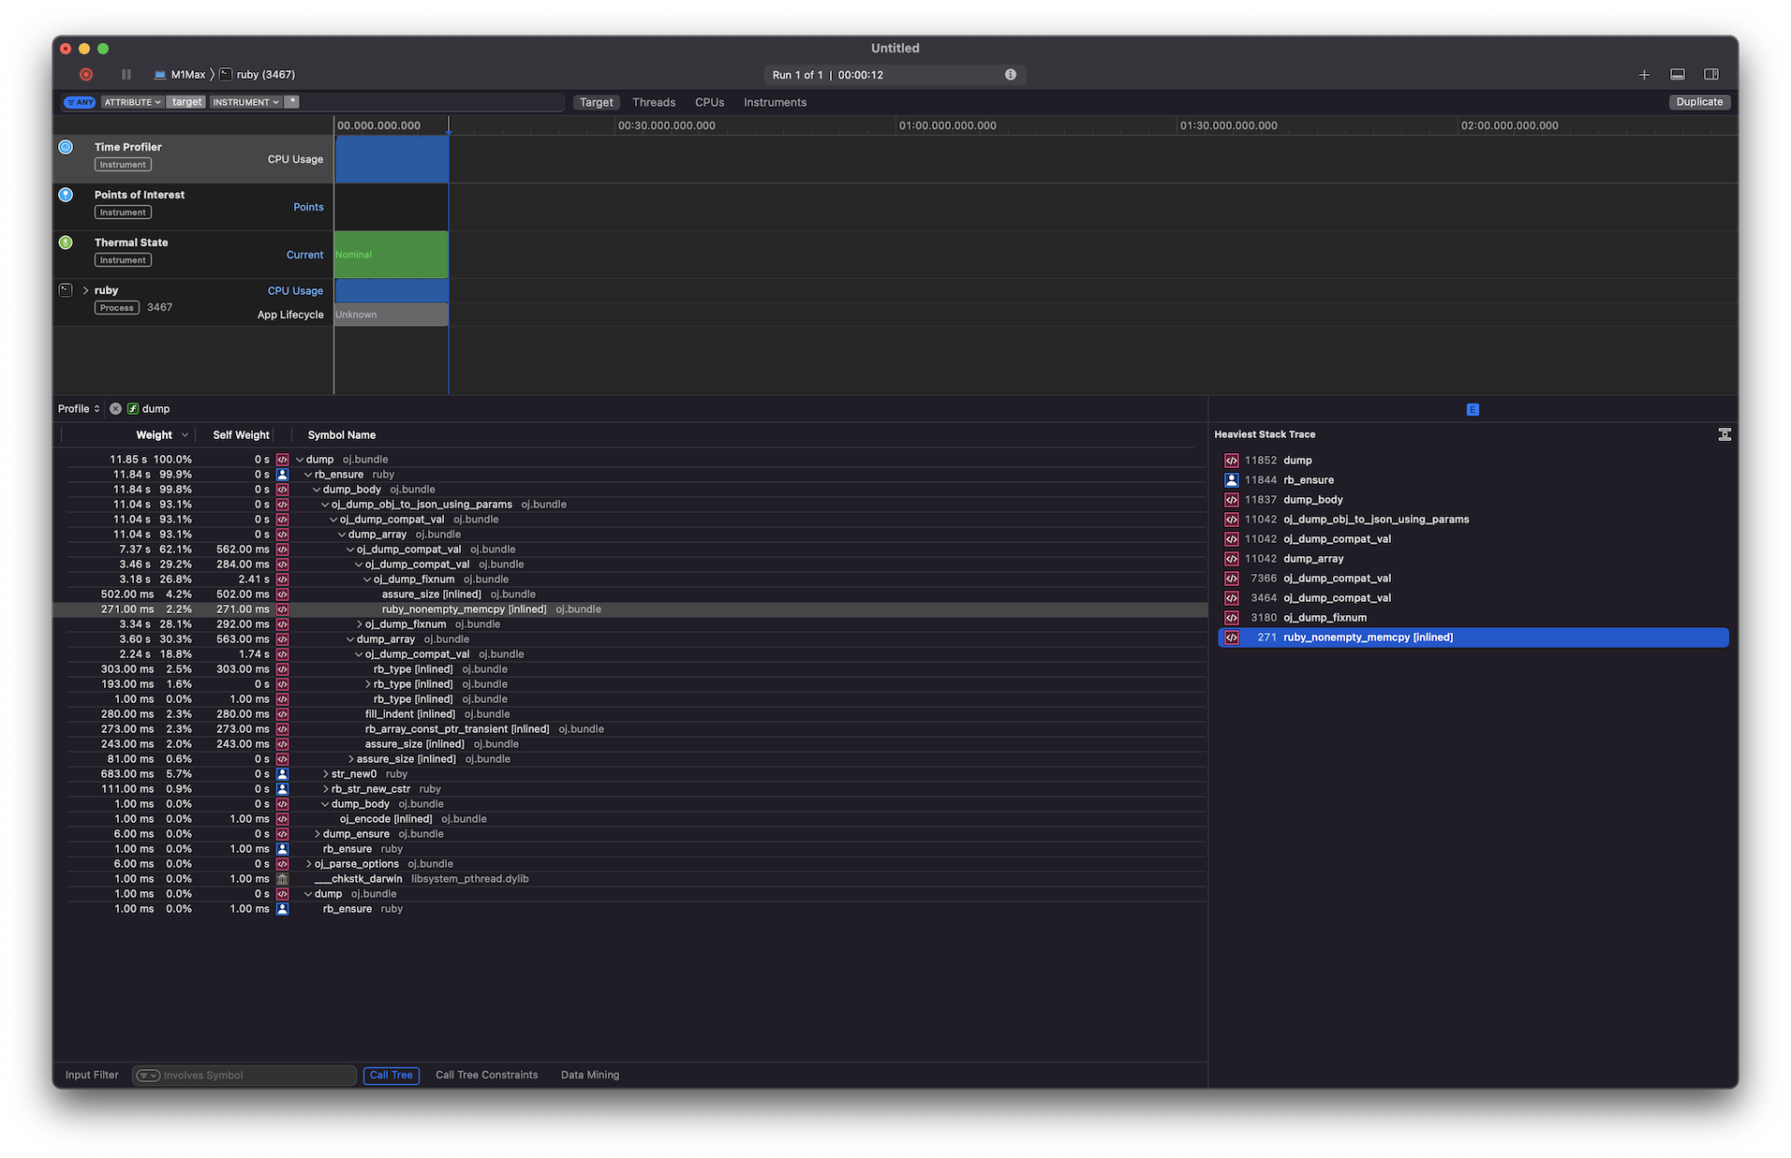This screenshot has height=1158, width=1791.
Task: Click the M1Max device icon
Action: click(160, 75)
